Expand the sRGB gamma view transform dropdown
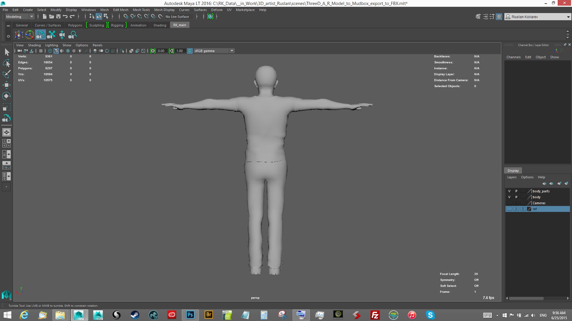This screenshot has height=321, width=572. 232,51
